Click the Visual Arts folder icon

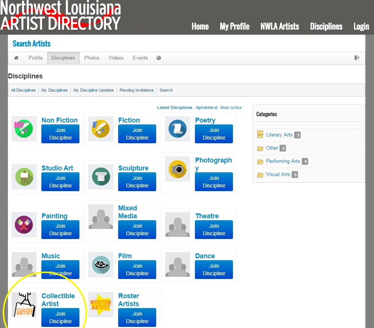260,175
